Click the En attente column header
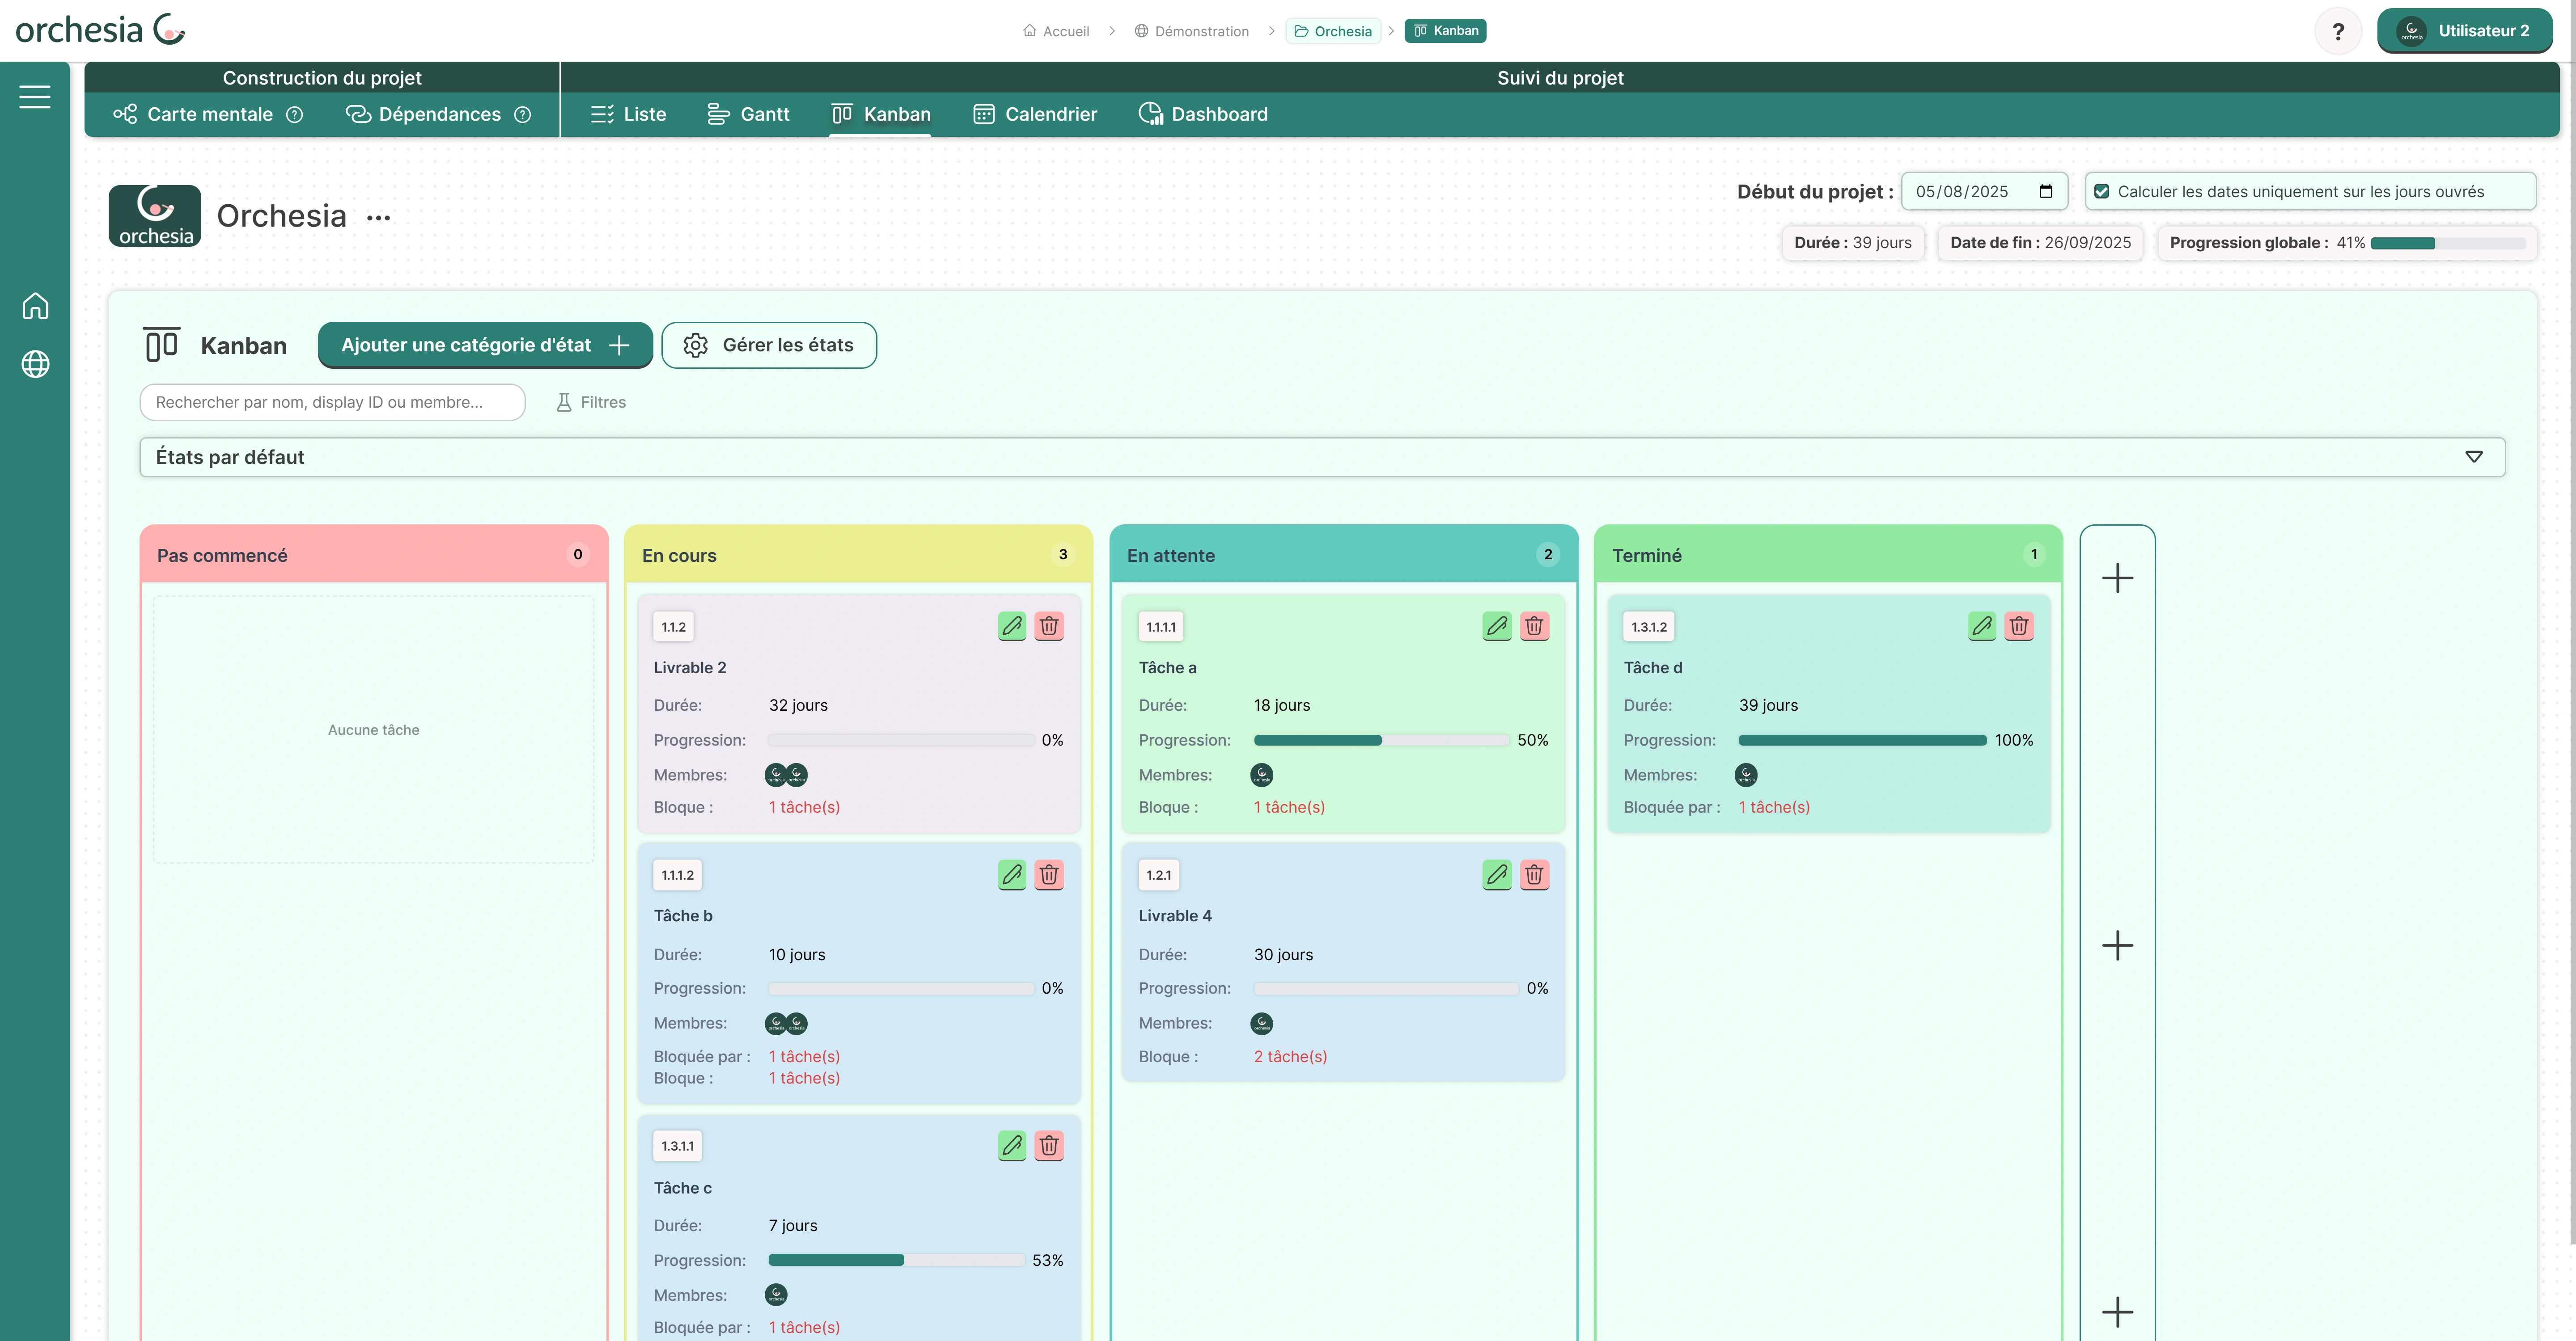Image resolution: width=2576 pixels, height=1341 pixels. pos(1344,555)
